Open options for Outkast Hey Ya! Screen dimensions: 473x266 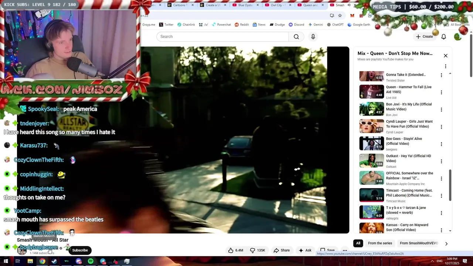(x=441, y=161)
